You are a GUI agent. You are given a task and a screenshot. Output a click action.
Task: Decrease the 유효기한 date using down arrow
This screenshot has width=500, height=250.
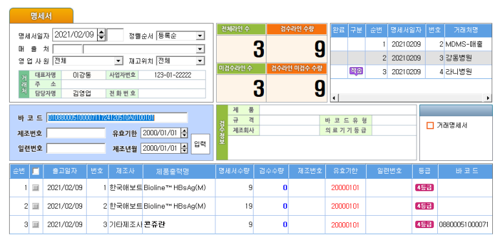pos(184,136)
